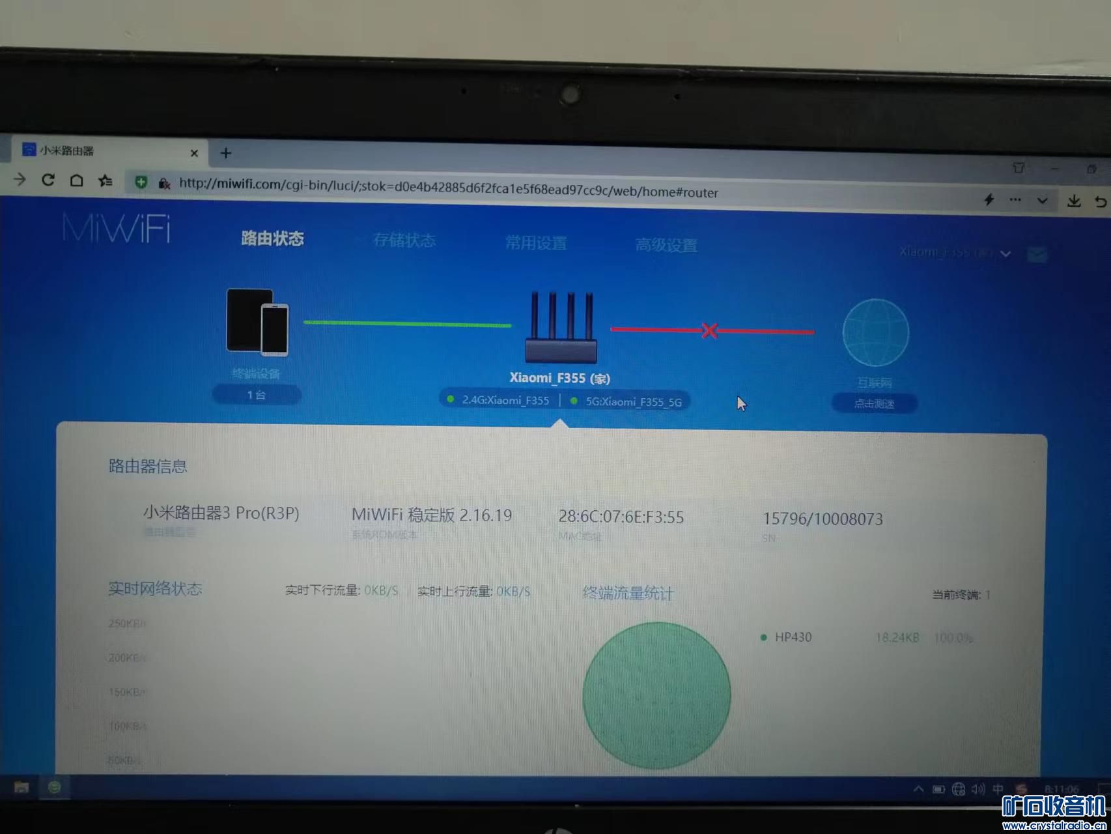1111x834 pixels.
Task: Open the 常用设置 tab
Action: 536,244
